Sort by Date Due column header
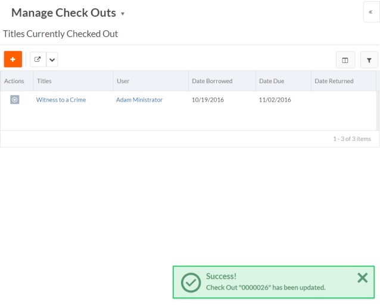Image resolution: width=380 pixels, height=305 pixels. [271, 81]
